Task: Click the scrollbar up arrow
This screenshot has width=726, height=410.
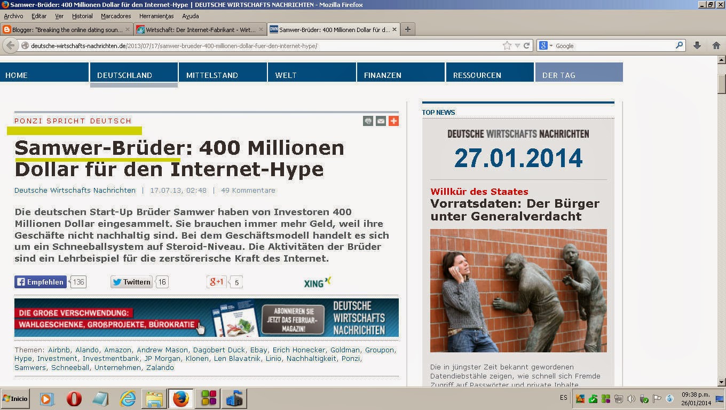Action: pyautogui.click(x=722, y=60)
